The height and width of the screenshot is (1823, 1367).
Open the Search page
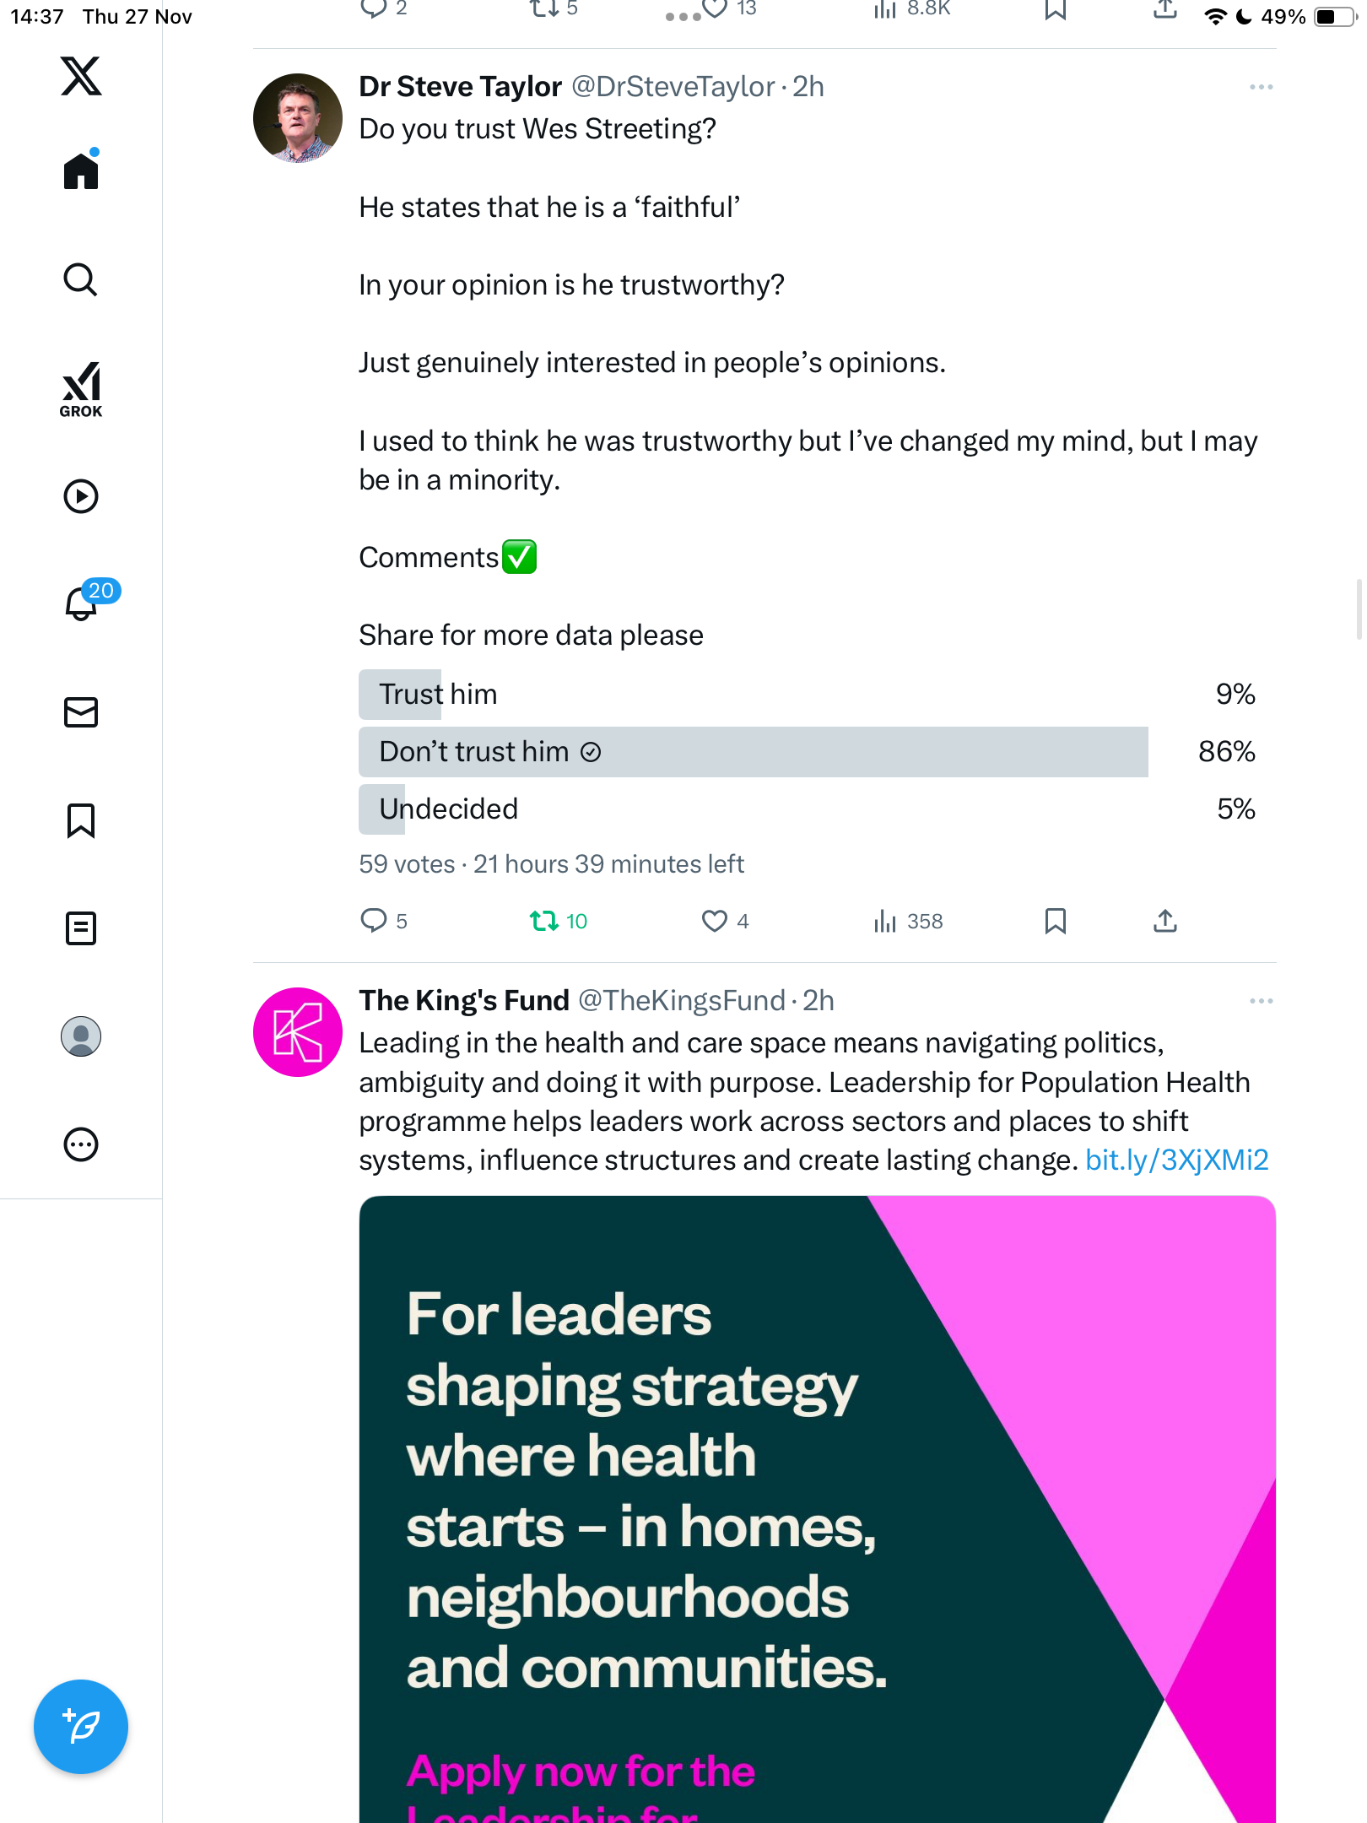coord(81,279)
